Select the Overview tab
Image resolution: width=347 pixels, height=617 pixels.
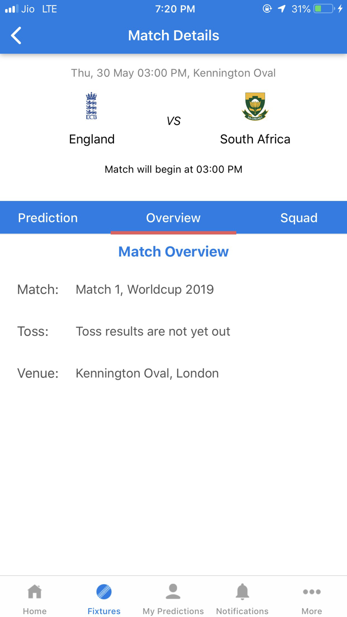173,217
